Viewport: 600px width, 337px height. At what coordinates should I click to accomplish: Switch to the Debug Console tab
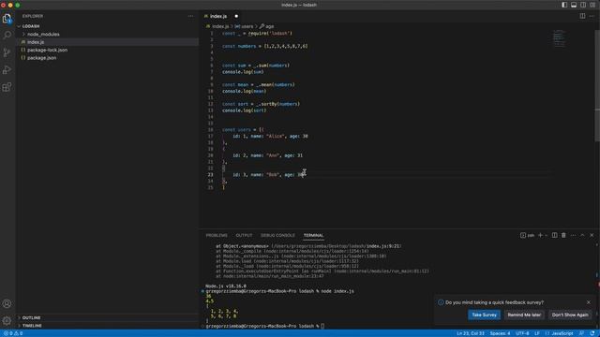(x=277, y=235)
